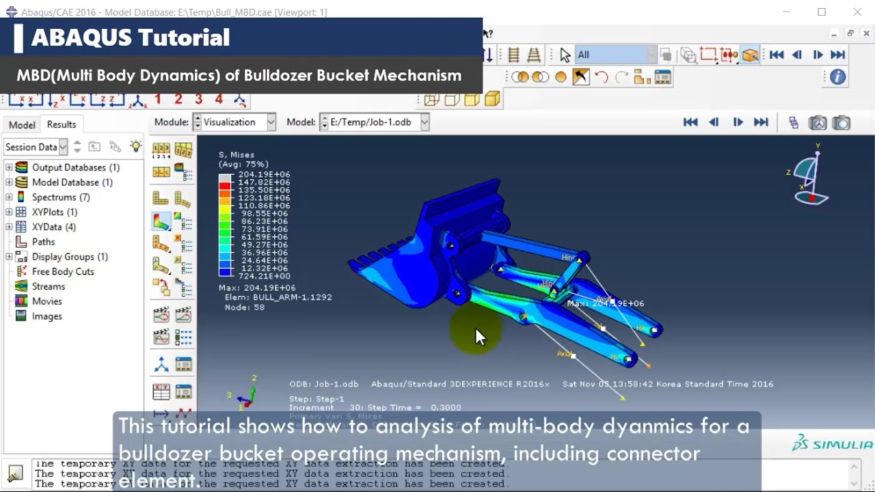Open the XY Data Manager icon
Viewport: 875px width, 492px height.
pyautogui.click(x=183, y=392)
